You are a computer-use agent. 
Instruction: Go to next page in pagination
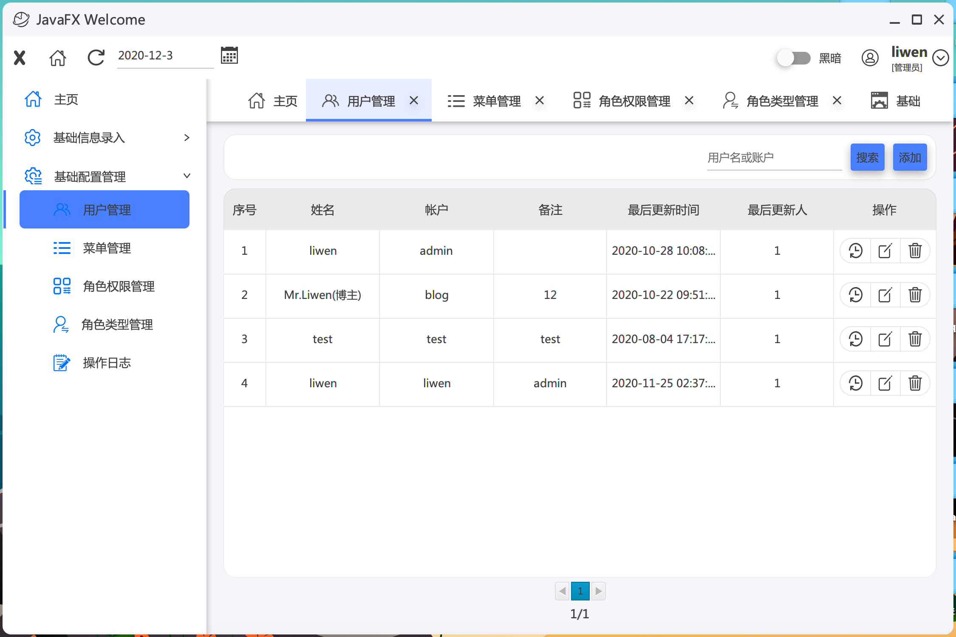click(598, 591)
